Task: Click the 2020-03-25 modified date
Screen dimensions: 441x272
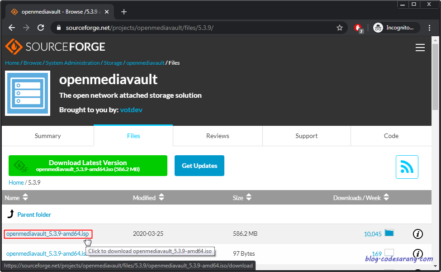Action: coord(148,234)
